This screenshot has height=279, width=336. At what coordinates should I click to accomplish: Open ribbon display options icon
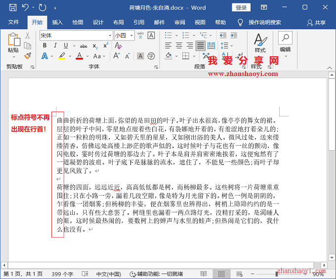[x=264, y=7]
